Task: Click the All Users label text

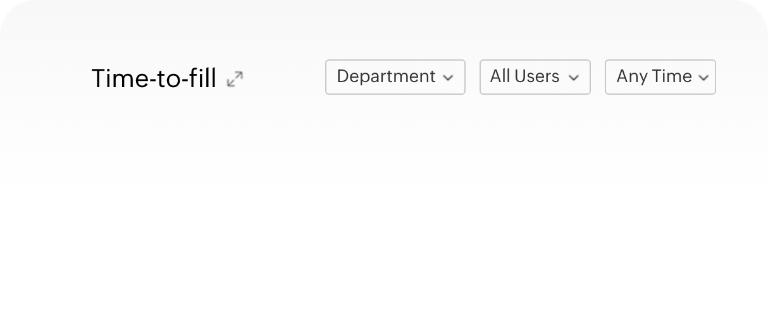Action: (524, 76)
